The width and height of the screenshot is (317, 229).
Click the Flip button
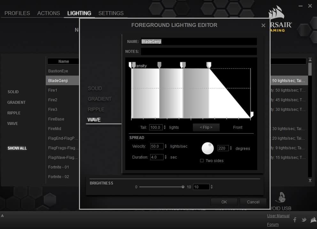coord(206,127)
